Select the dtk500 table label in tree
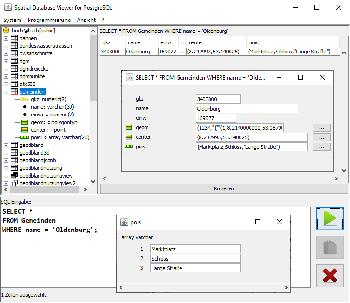Screen dimensions: 350x303 click(28, 84)
